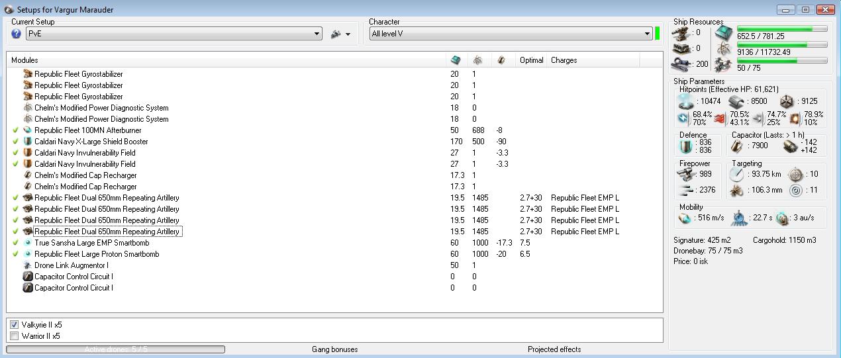
Task: Click the powergrid icon beside 9136 / 11732.49
Action: [724, 48]
